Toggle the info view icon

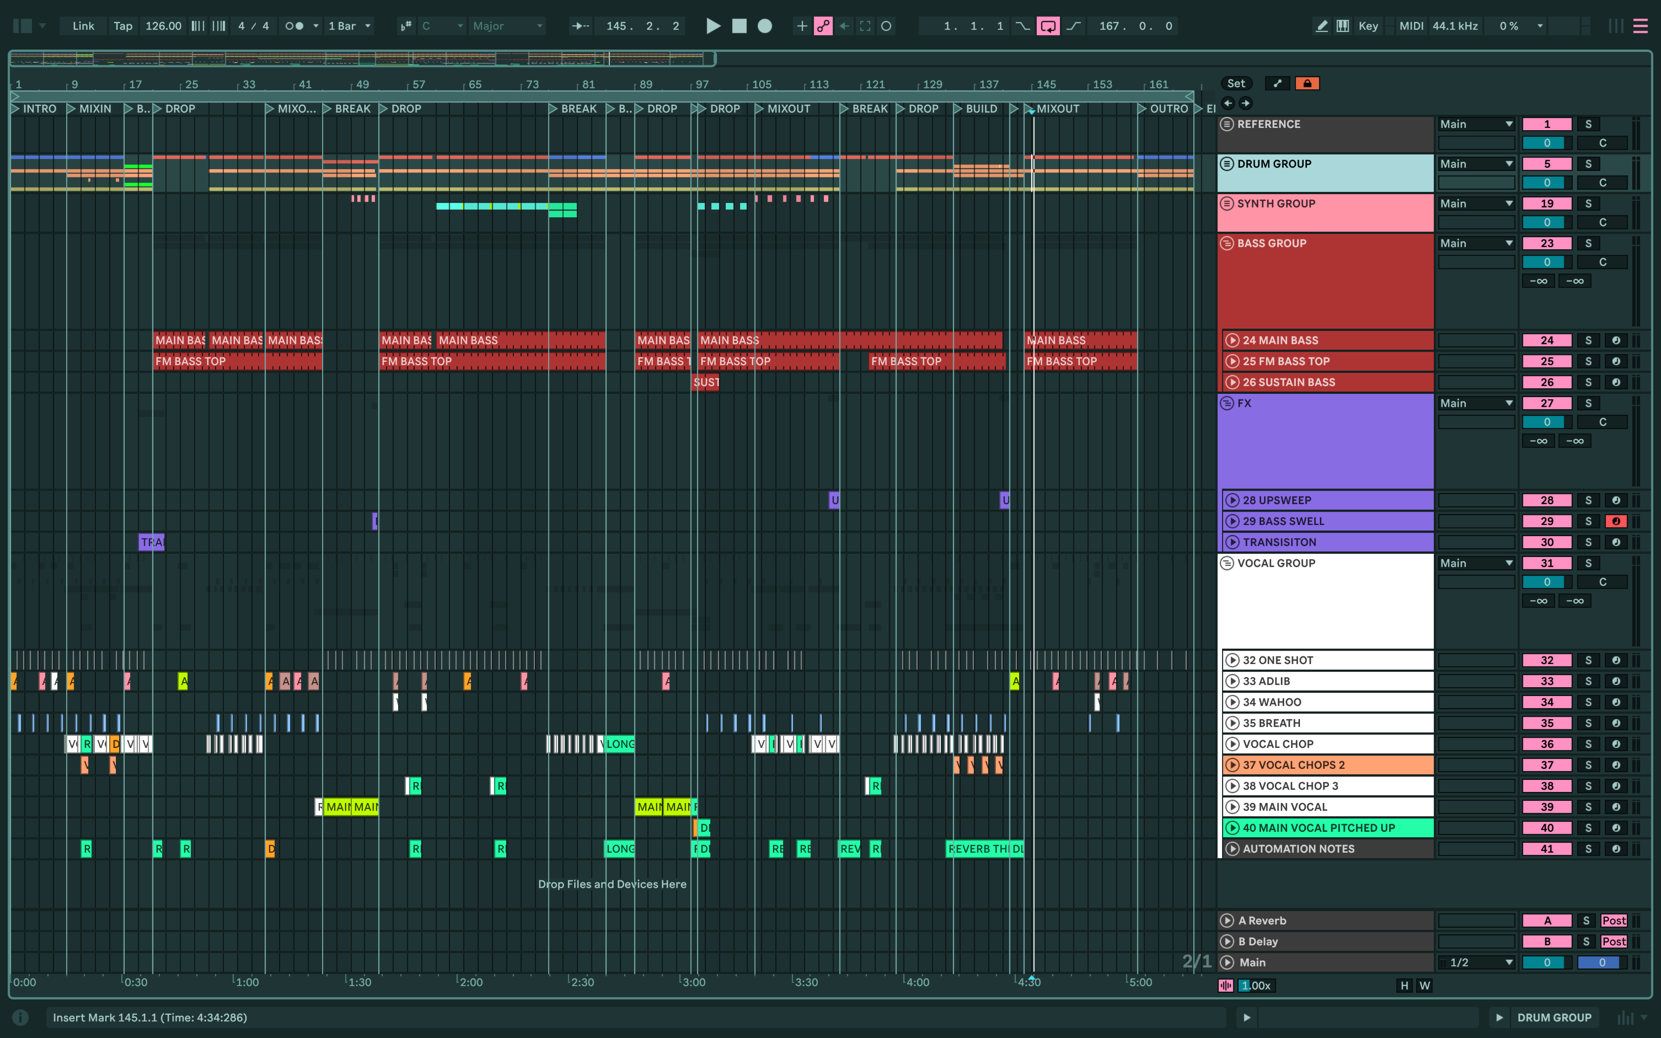click(20, 1018)
